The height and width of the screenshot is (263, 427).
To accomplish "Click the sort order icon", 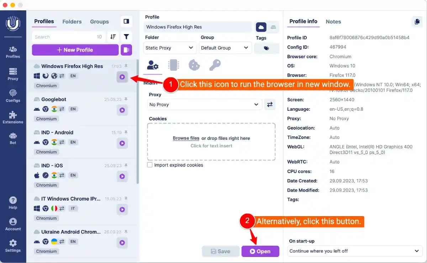I will (113, 37).
